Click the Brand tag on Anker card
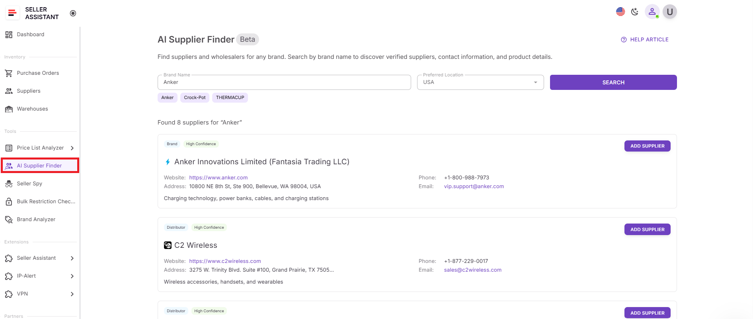 pos(172,144)
